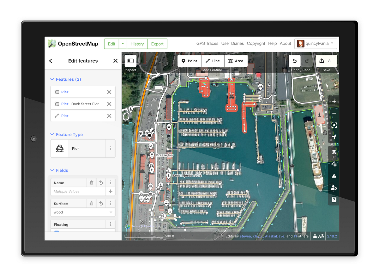Open the editor Help panel

click(x=334, y=200)
